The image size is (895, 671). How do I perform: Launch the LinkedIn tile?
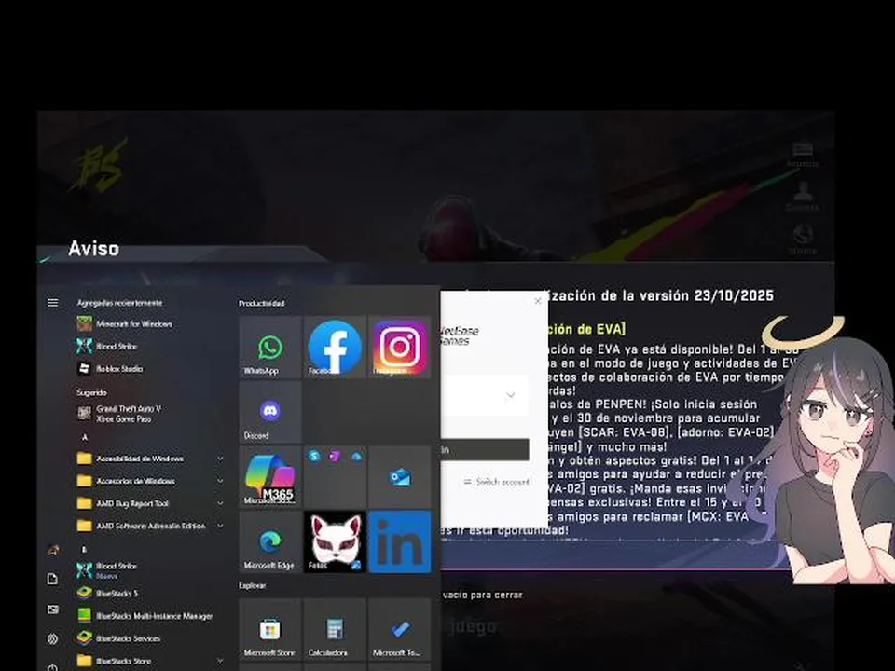tap(400, 542)
